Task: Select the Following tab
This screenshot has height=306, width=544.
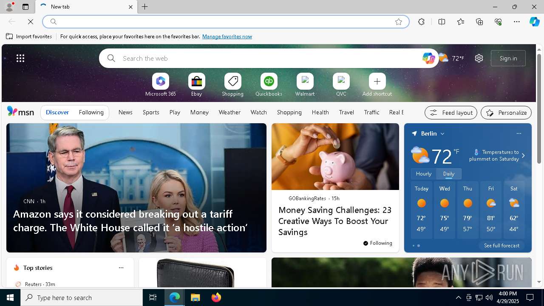Action: [x=91, y=112]
